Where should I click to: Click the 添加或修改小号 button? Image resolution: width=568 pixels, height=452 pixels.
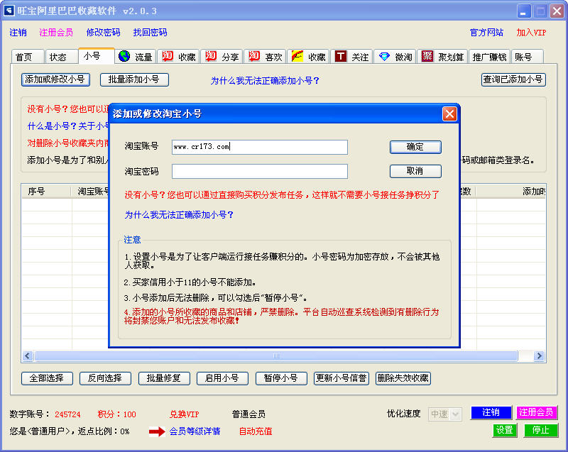(55, 79)
